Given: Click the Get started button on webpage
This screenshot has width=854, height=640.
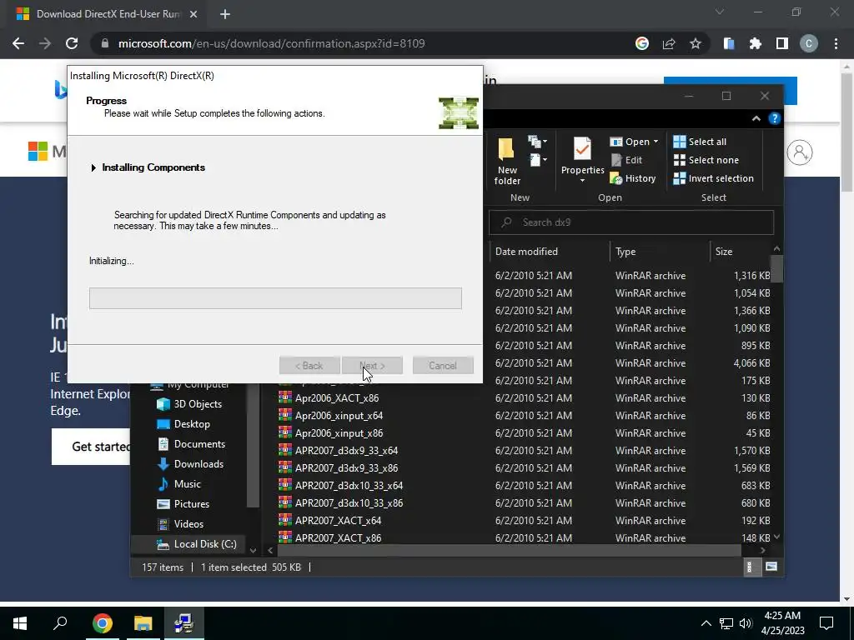Looking at the screenshot, I should click(92, 447).
